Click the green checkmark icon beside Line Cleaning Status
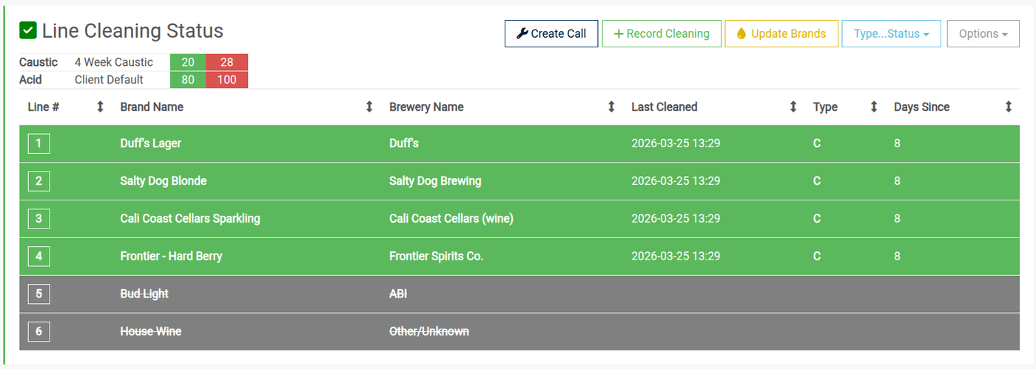The height and width of the screenshot is (369, 1036). tap(28, 30)
